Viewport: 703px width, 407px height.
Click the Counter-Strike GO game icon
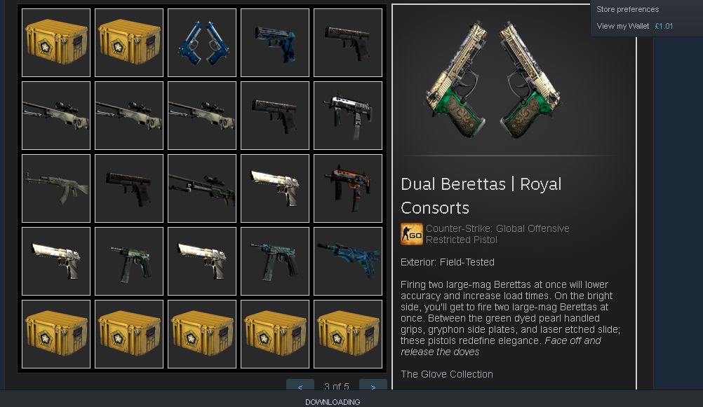412,234
